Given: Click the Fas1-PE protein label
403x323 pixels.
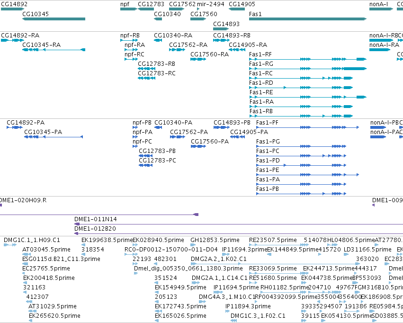Looking at the screenshot, I should (x=268, y=170).
